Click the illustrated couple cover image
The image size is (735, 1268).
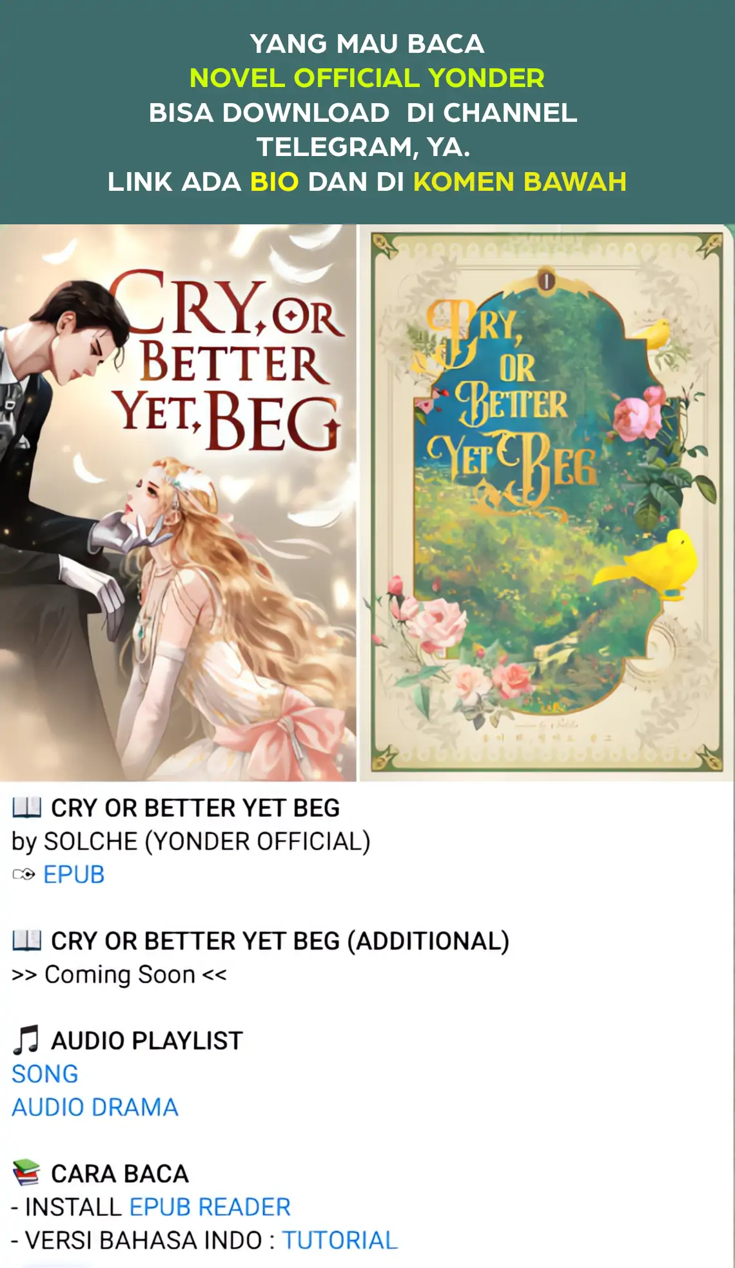178,503
